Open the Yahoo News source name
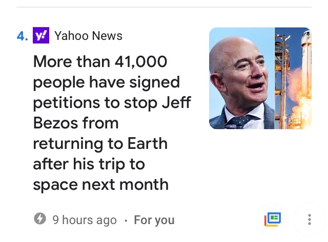328x242 pixels. pos(88,36)
